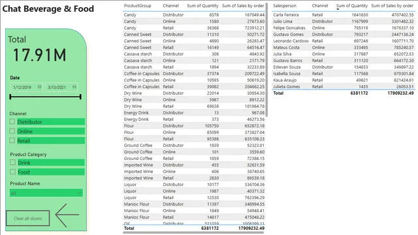Select the Julieta Gomes row
Viewport: 418px width, 235px height.
coord(344,87)
